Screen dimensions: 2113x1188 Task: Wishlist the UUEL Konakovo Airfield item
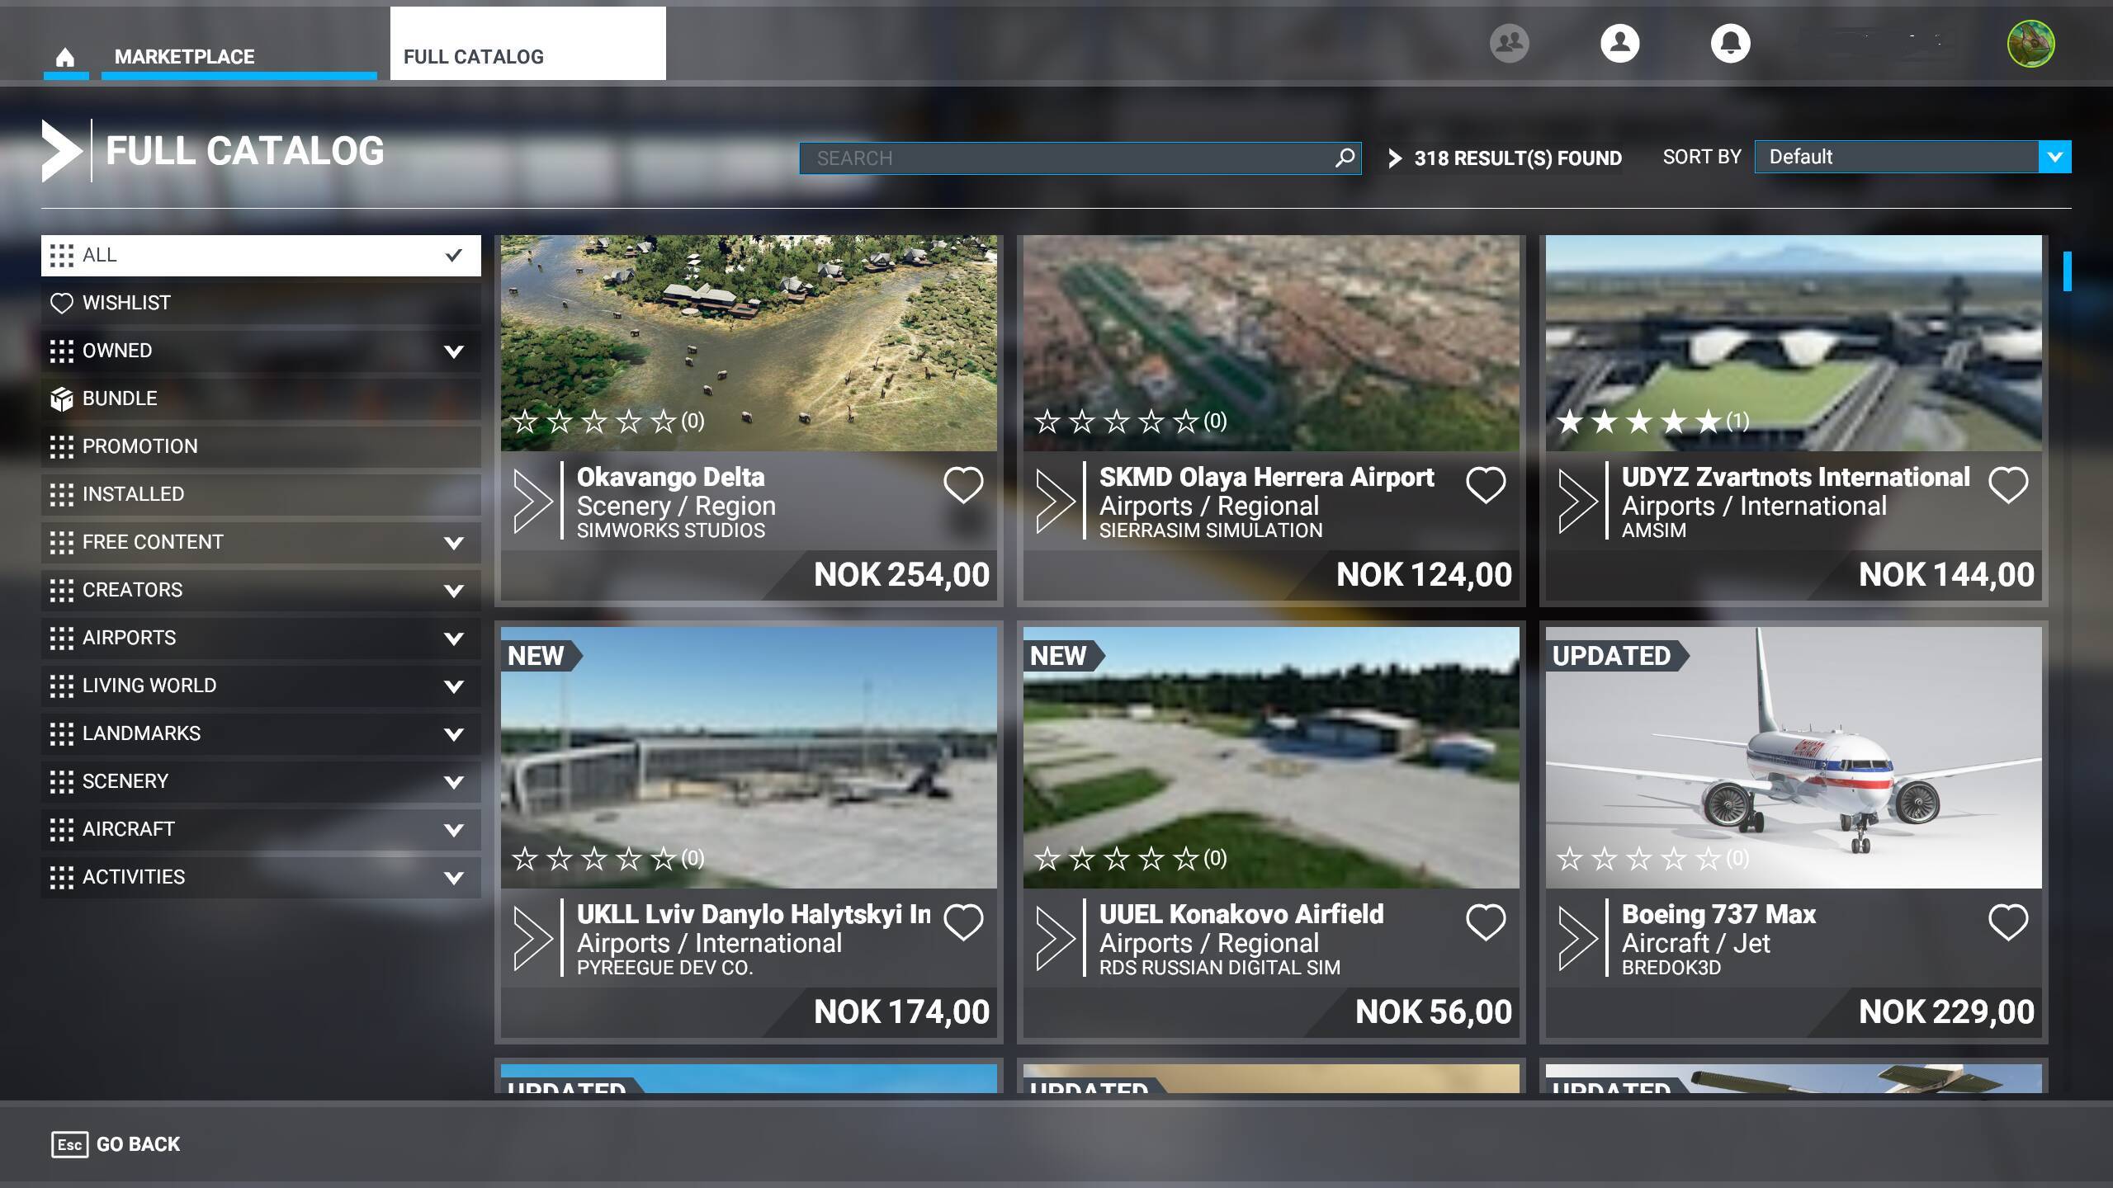coord(1485,922)
